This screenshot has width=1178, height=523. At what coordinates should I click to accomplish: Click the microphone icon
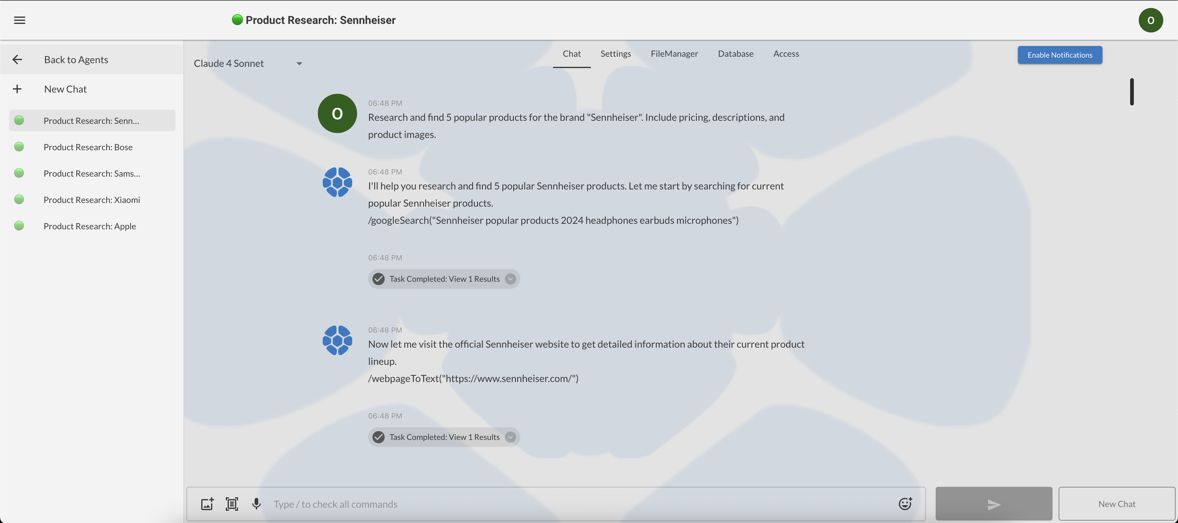click(x=256, y=504)
